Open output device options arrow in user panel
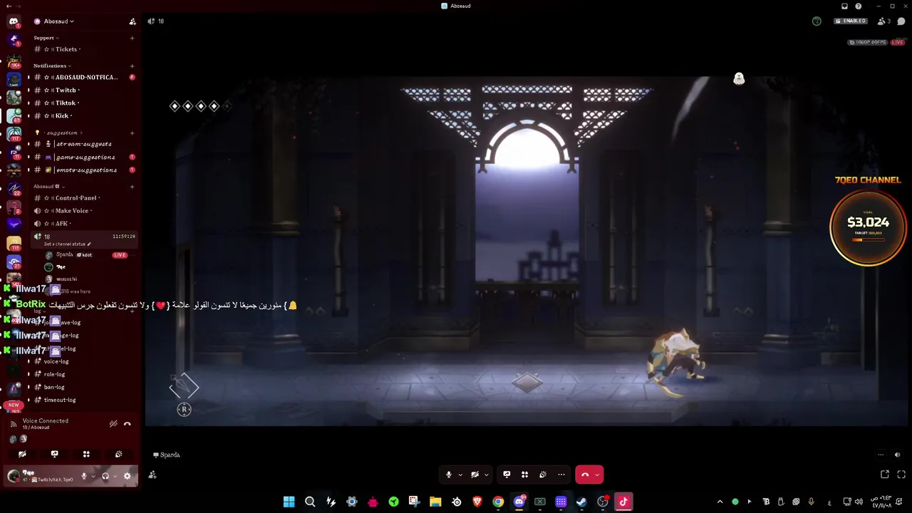912x513 pixels. tap(115, 476)
